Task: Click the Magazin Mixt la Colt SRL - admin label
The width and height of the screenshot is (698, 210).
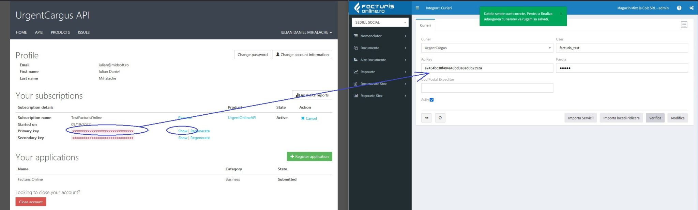Action: coord(643,8)
